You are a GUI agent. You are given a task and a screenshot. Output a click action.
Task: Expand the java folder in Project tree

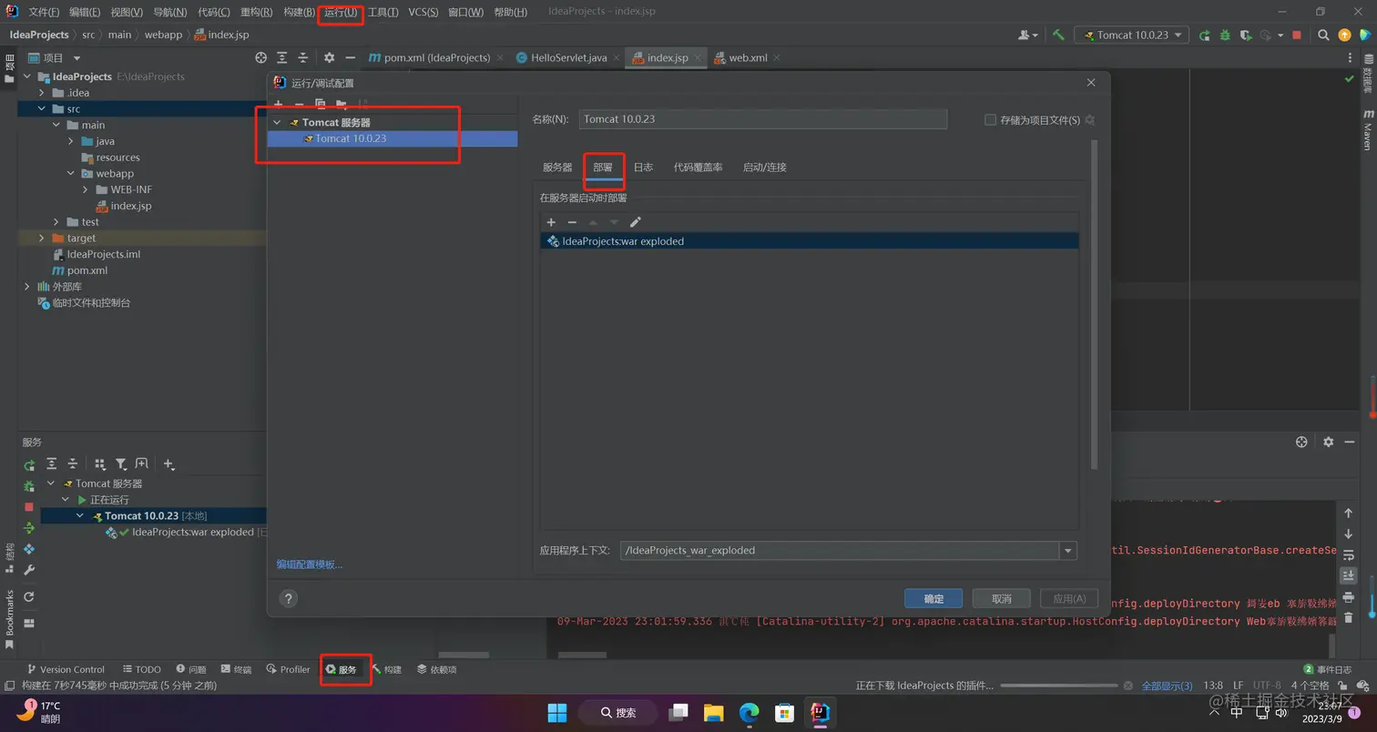71,141
